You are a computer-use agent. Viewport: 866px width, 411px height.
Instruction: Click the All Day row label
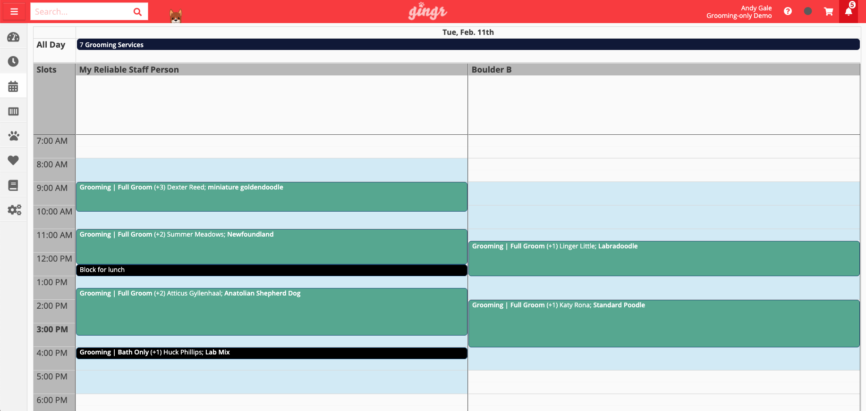tap(51, 44)
